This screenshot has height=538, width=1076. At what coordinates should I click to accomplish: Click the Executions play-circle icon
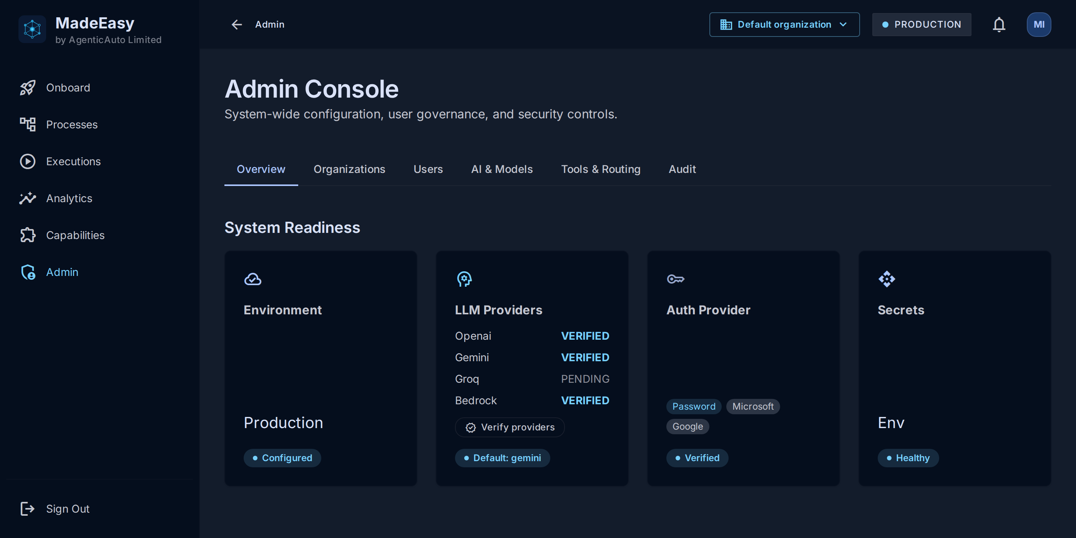pyautogui.click(x=28, y=161)
